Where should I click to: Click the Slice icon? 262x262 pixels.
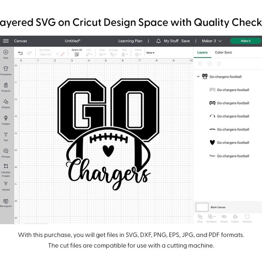click(200, 217)
